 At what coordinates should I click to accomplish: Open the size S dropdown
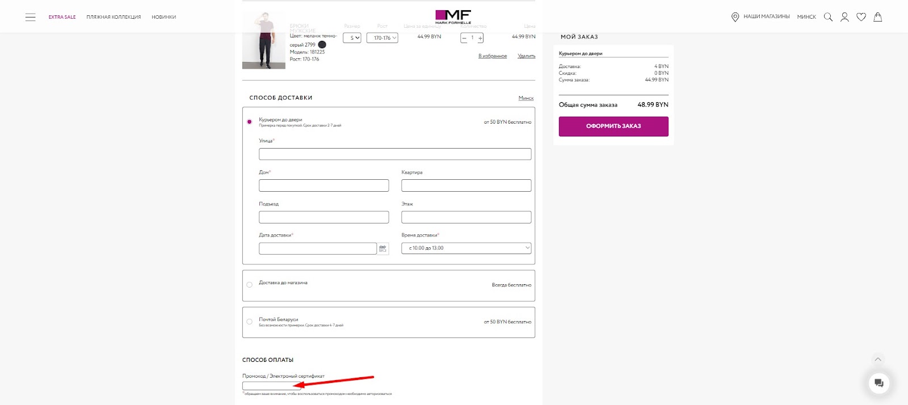click(x=352, y=38)
